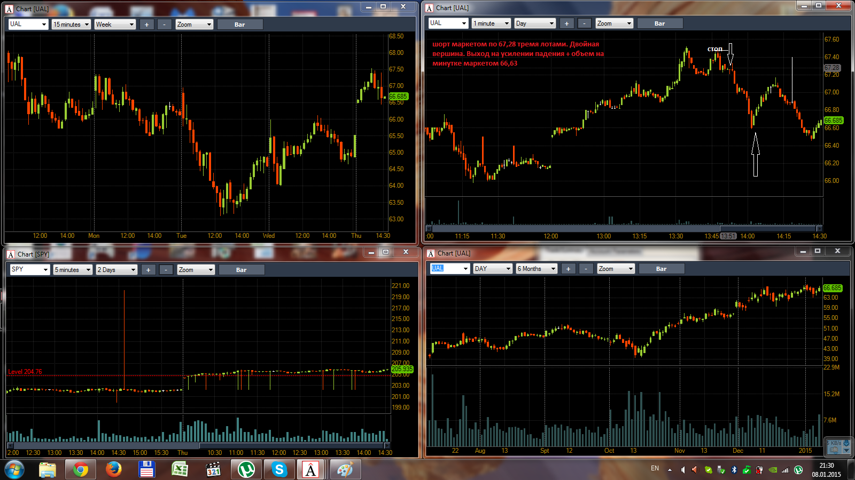The height and width of the screenshot is (480, 855).
Task: Click the green flag tray icon
Action: tap(747, 470)
